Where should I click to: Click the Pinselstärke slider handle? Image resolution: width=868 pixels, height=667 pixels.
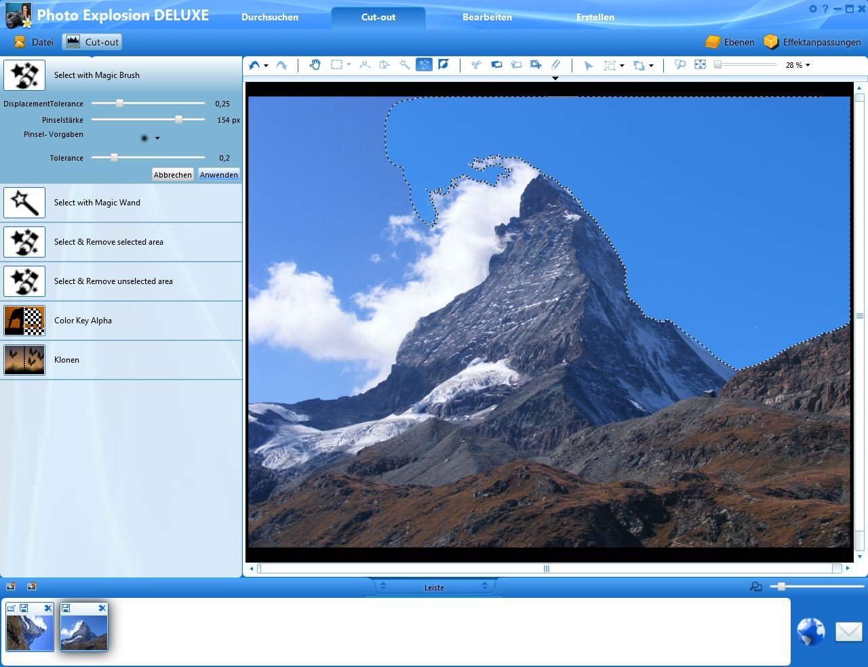[178, 120]
